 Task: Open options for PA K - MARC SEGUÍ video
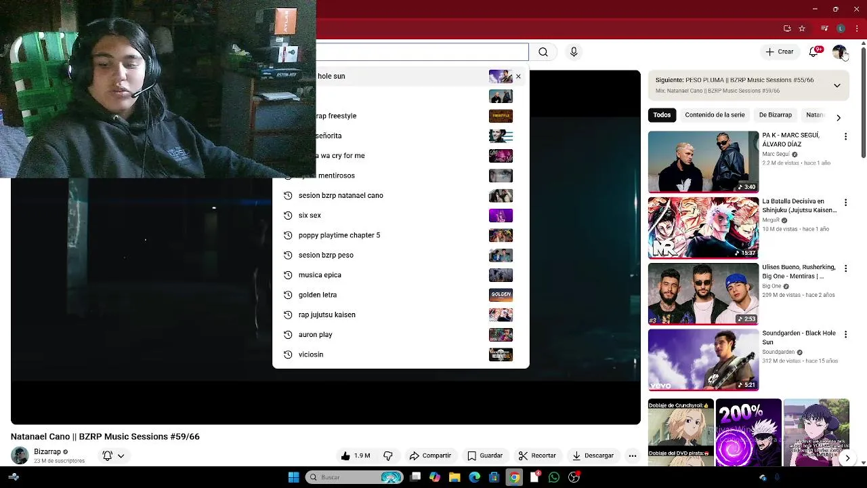click(845, 137)
